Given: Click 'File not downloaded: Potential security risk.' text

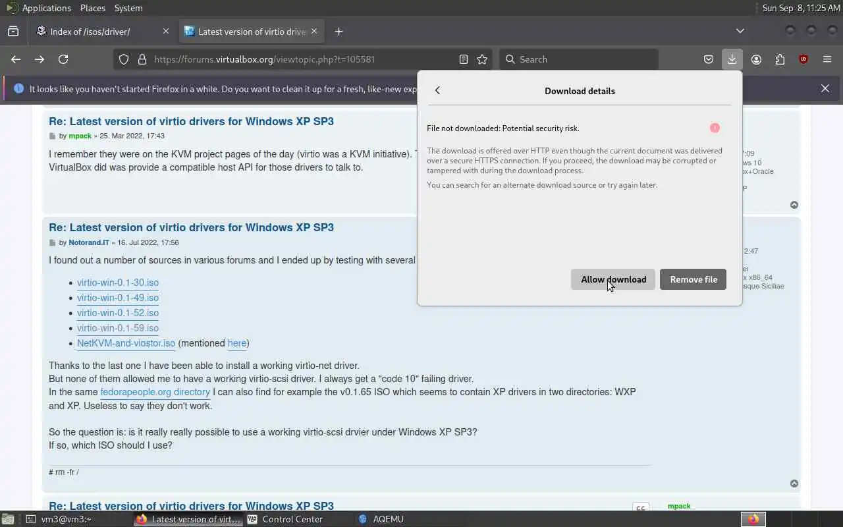Looking at the screenshot, I should point(503,128).
